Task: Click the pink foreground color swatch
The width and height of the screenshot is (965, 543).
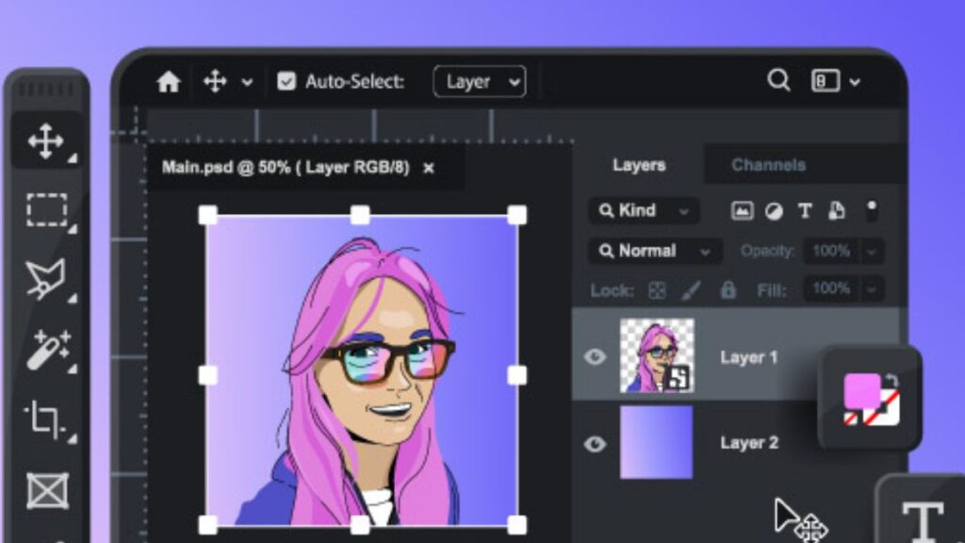Action: click(x=861, y=391)
